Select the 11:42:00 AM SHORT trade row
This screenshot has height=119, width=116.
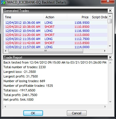(55, 43)
